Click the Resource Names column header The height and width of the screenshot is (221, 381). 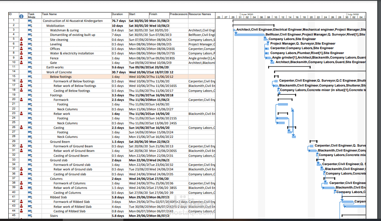pyautogui.click(x=200, y=14)
